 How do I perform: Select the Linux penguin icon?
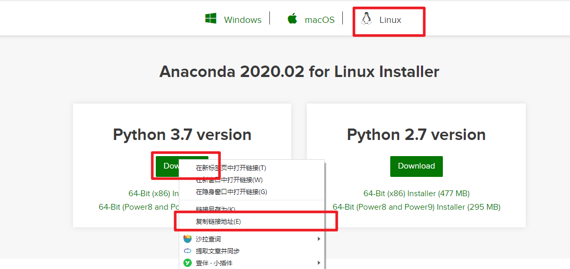tap(366, 19)
